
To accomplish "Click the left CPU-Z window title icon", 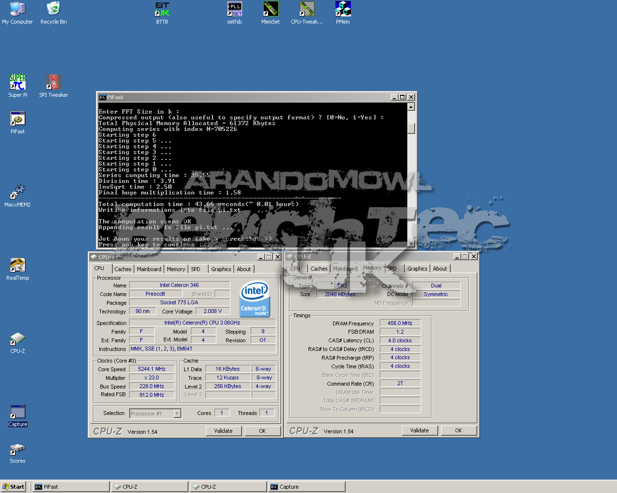I will click(94, 257).
